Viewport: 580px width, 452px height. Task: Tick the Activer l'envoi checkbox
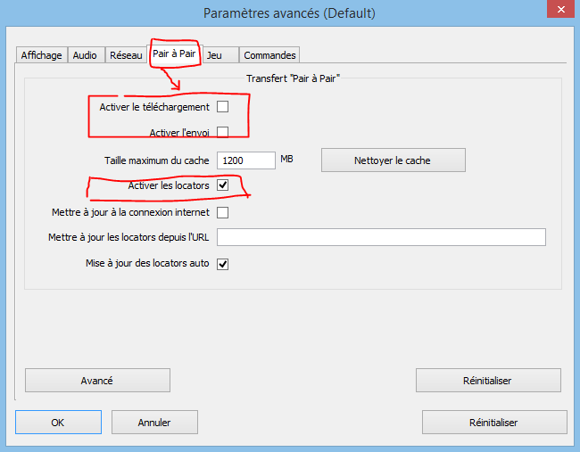[x=223, y=132]
